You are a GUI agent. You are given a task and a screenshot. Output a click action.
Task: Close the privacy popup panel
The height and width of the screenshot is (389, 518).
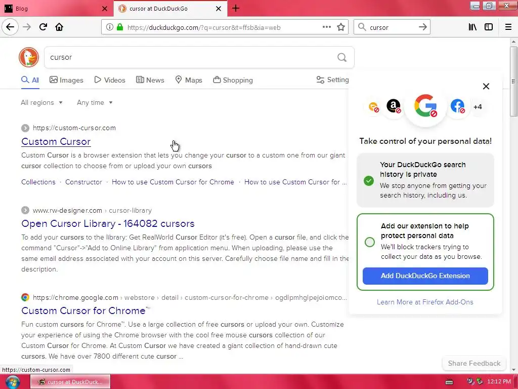pyautogui.click(x=486, y=86)
